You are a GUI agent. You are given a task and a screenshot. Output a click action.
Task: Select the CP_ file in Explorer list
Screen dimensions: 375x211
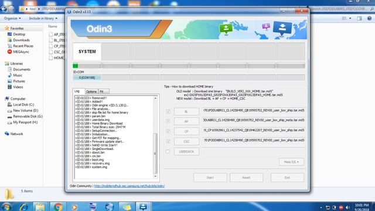57,46
